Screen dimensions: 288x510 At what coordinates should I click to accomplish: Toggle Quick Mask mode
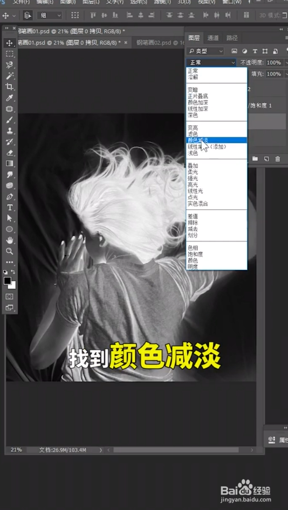9,297
